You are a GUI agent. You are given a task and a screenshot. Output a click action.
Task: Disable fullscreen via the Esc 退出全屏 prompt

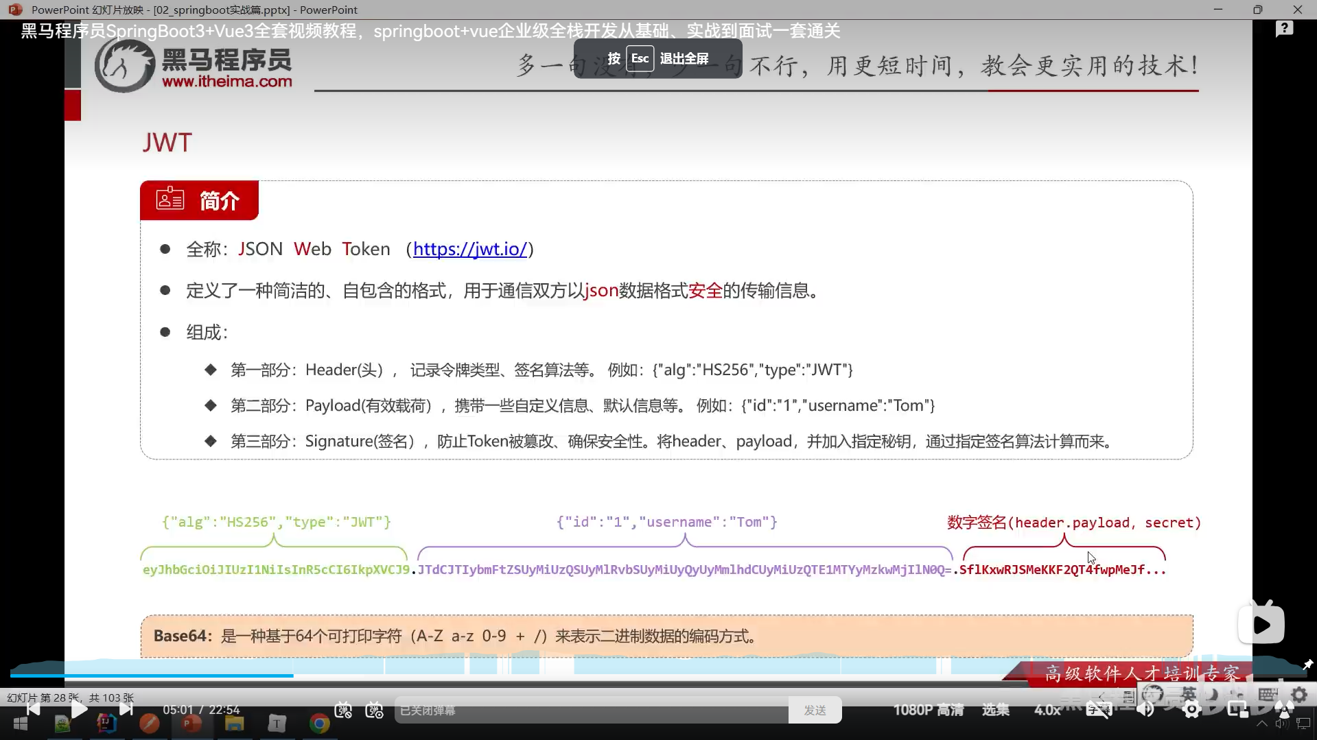pos(657,58)
